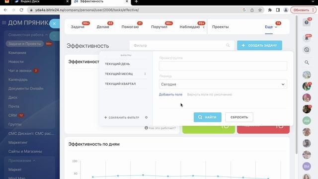Click the drag handle next to Текущий месяц
The width and height of the screenshot is (318, 179).
[x=145, y=74]
